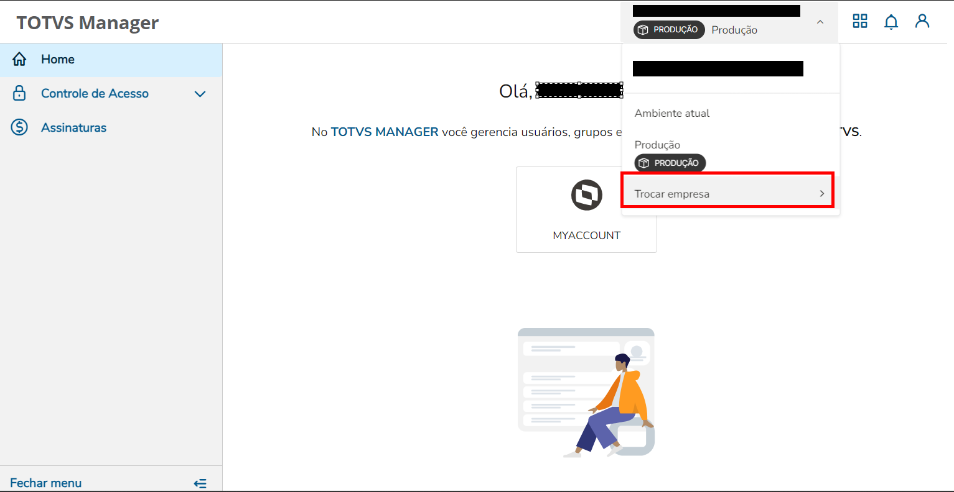Image resolution: width=954 pixels, height=492 pixels.
Task: Open the MYACCOUNT app card
Action: 586,209
